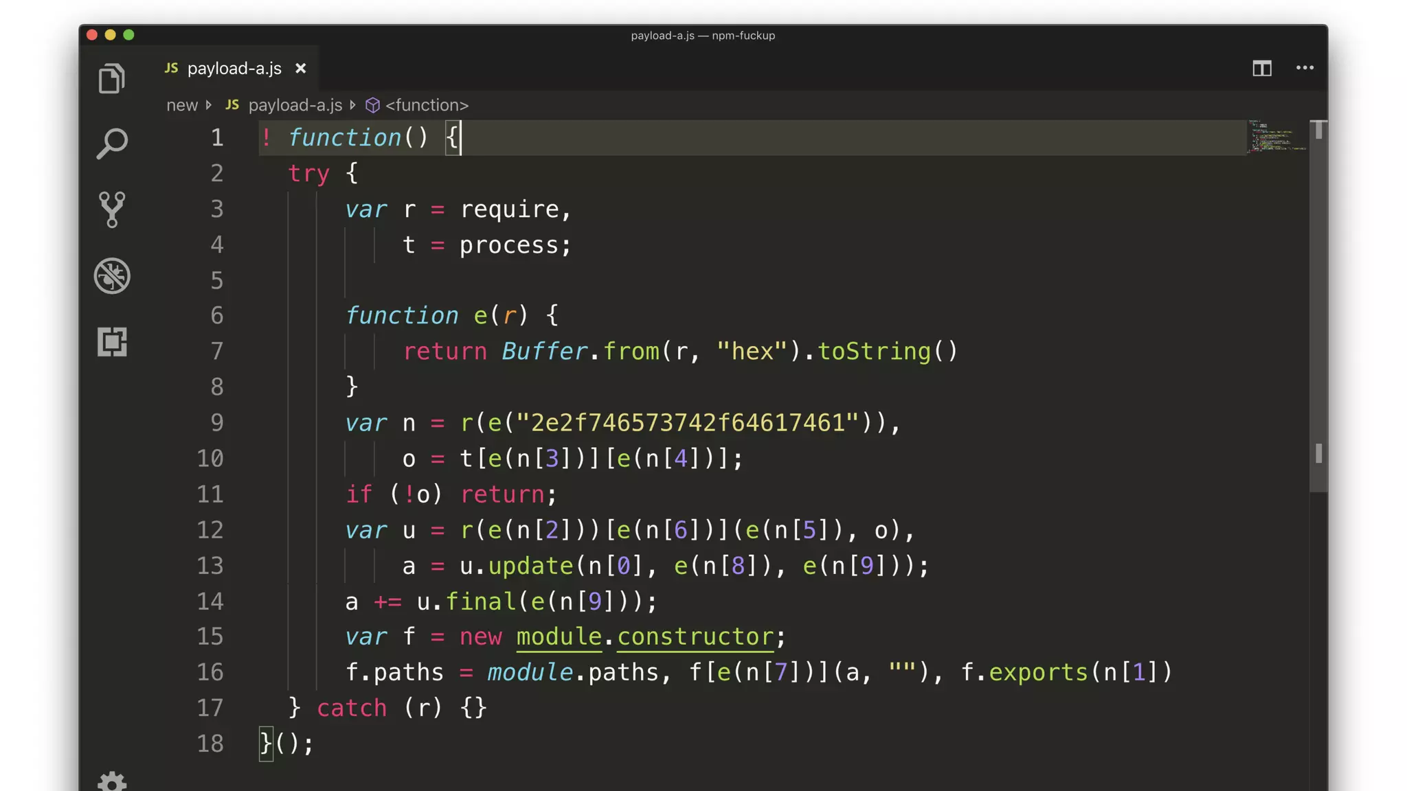Open the Search panel icon

coord(111,144)
